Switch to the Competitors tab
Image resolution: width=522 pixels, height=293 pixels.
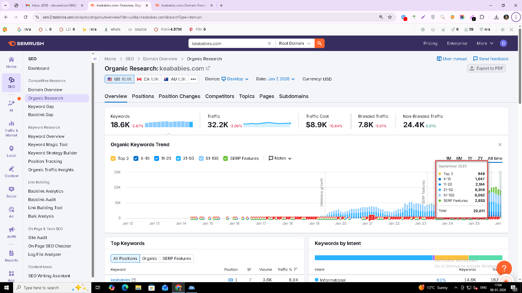coord(220,96)
